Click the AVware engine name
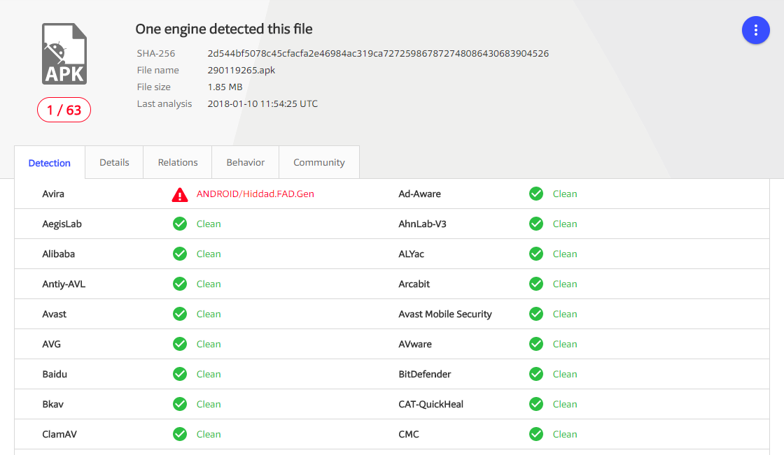This screenshot has height=455, width=784. (415, 344)
